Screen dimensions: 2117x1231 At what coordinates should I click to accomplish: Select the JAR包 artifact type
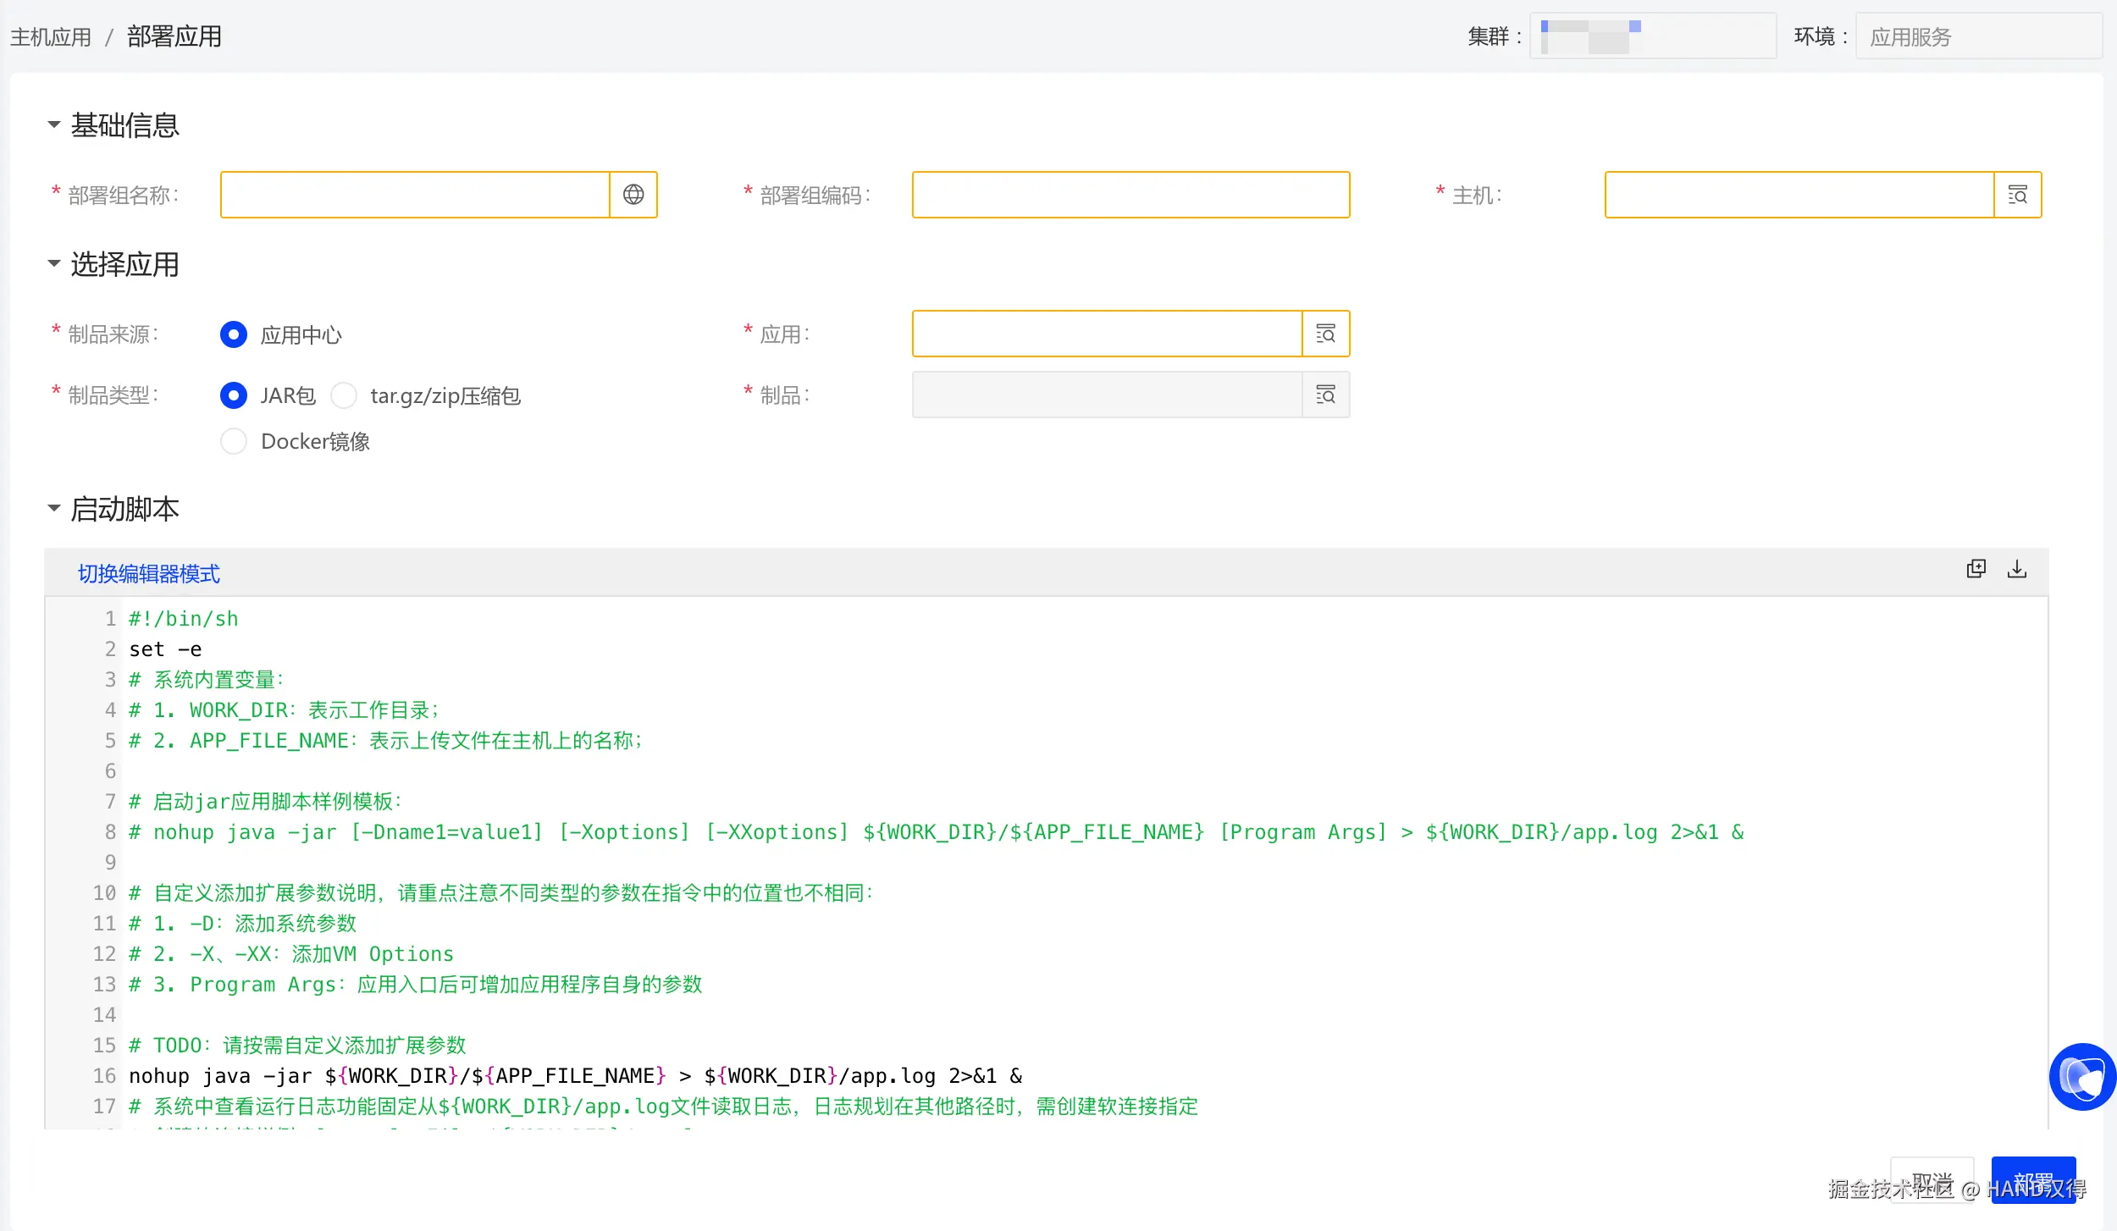pyautogui.click(x=234, y=395)
